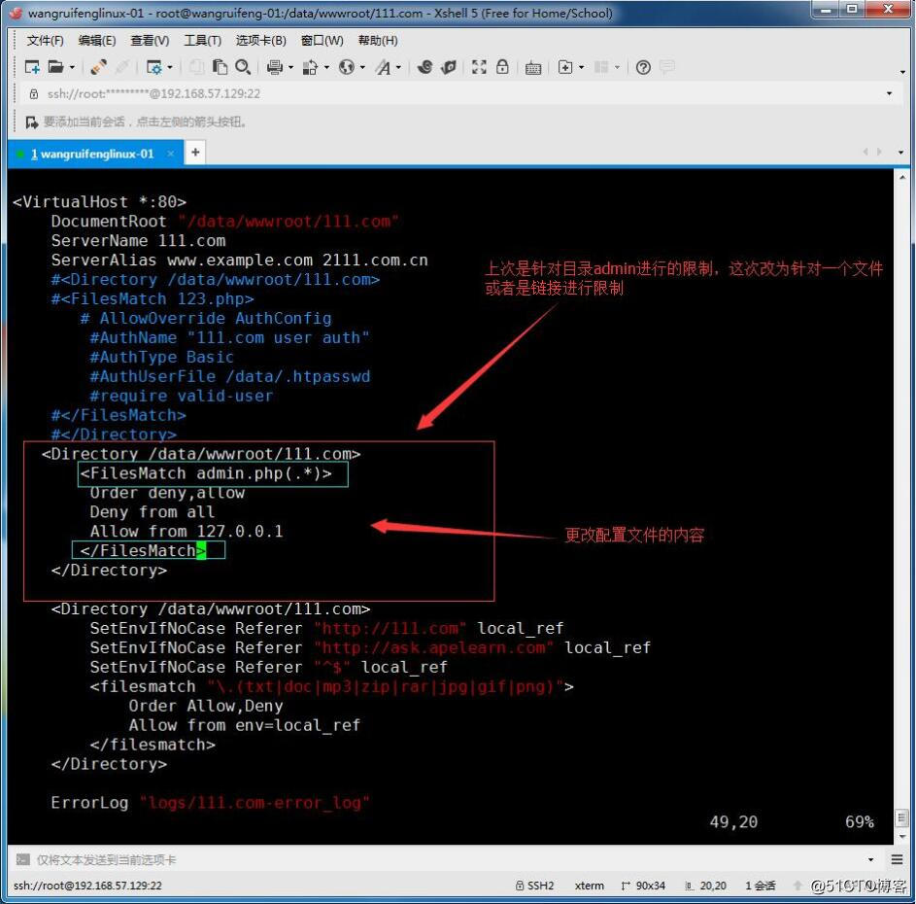Open the compose bar hamburger menu
The width and height of the screenshot is (916, 904).
[898, 859]
